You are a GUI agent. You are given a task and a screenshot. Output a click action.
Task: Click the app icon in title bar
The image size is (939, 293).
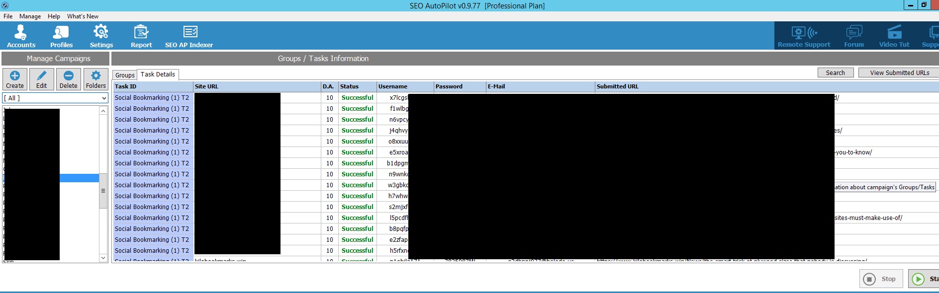(x=4, y=5)
